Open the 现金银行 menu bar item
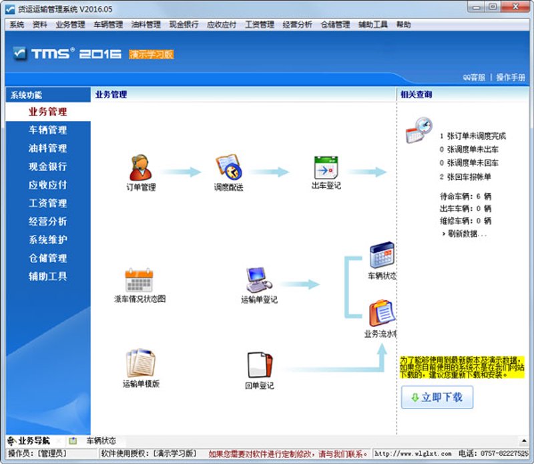This screenshot has width=534, height=464. tap(184, 25)
